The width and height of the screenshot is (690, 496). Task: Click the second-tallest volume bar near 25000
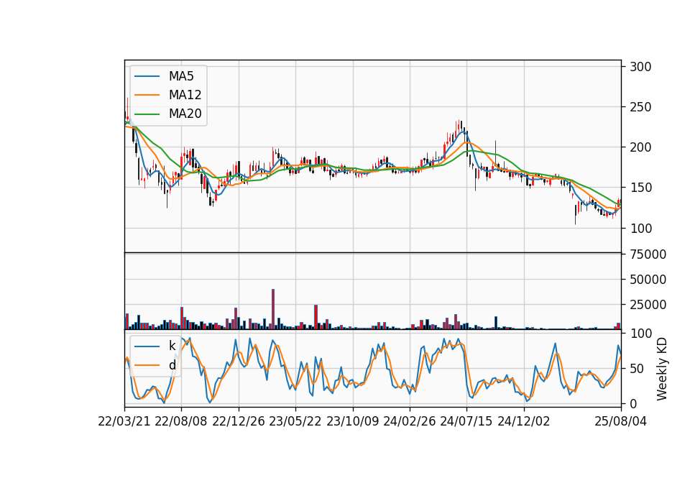[x=316, y=317]
